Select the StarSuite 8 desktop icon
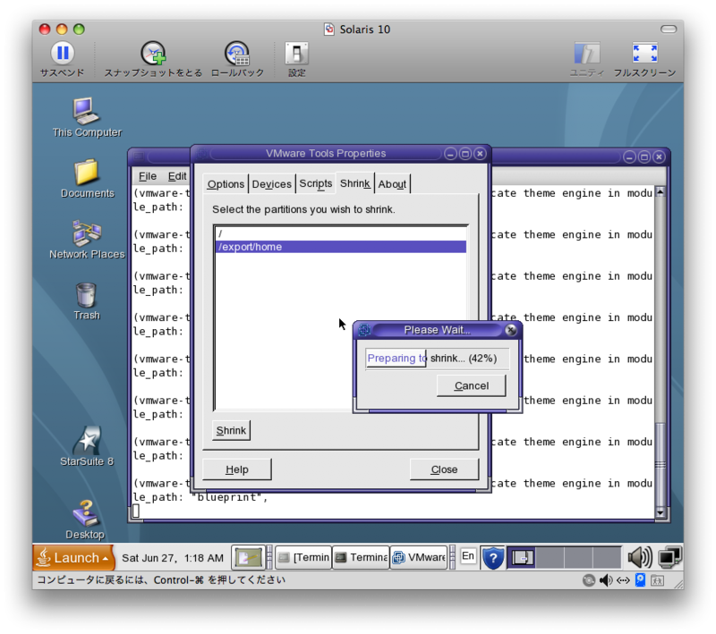Screen dimensions: 716x634 tap(87, 441)
